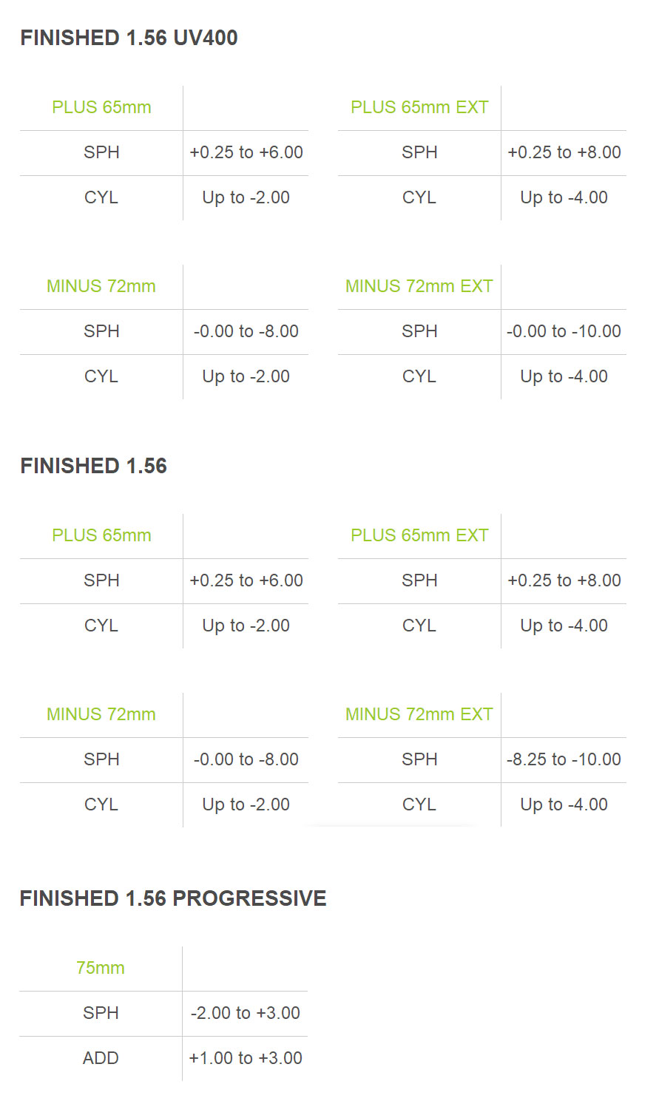Click the second MINUS 72mm header
Viewport: 659px width, 1118px height.
(101, 714)
